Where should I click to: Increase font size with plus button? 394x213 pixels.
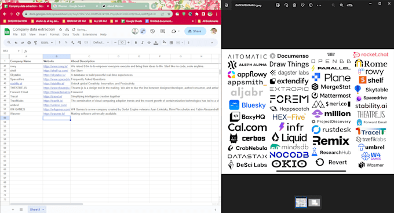(x=129, y=43)
